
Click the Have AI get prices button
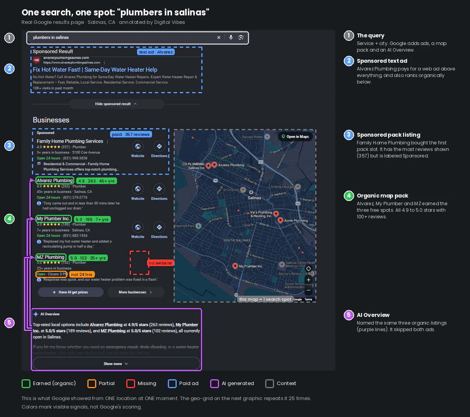point(71,292)
